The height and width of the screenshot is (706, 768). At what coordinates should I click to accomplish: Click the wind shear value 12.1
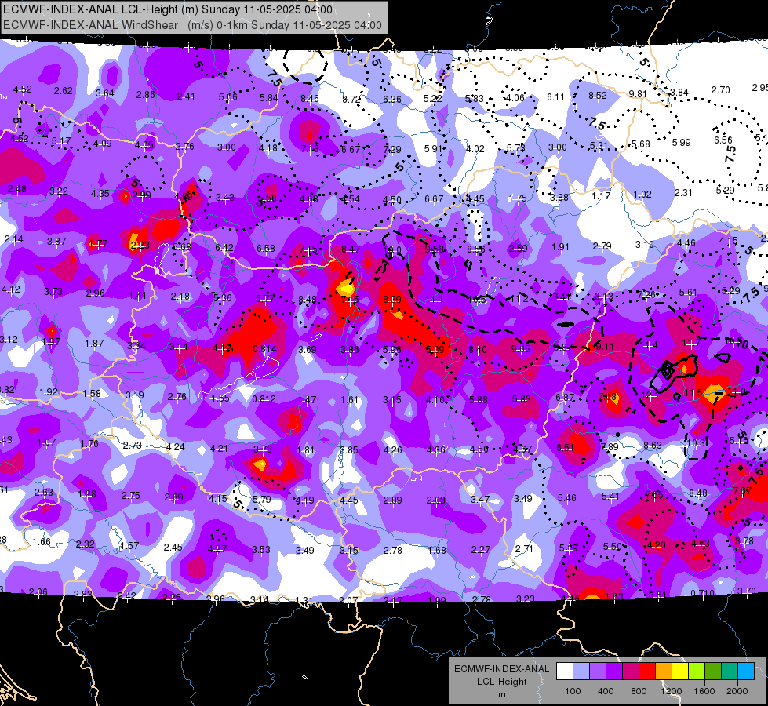click(649, 395)
